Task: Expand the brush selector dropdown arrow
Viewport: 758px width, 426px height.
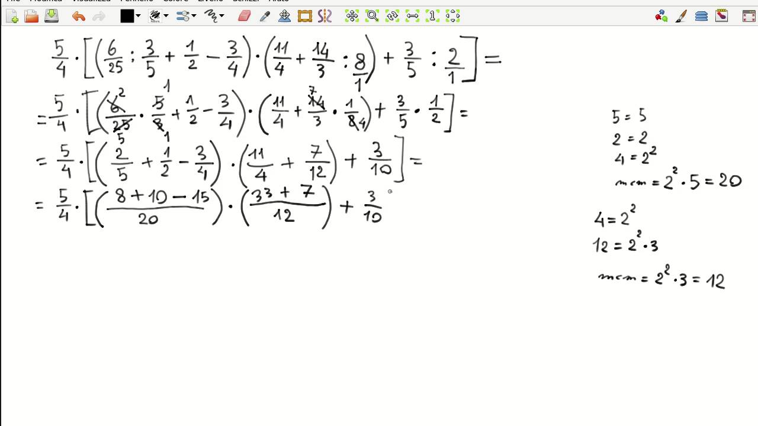Action: 166,16
